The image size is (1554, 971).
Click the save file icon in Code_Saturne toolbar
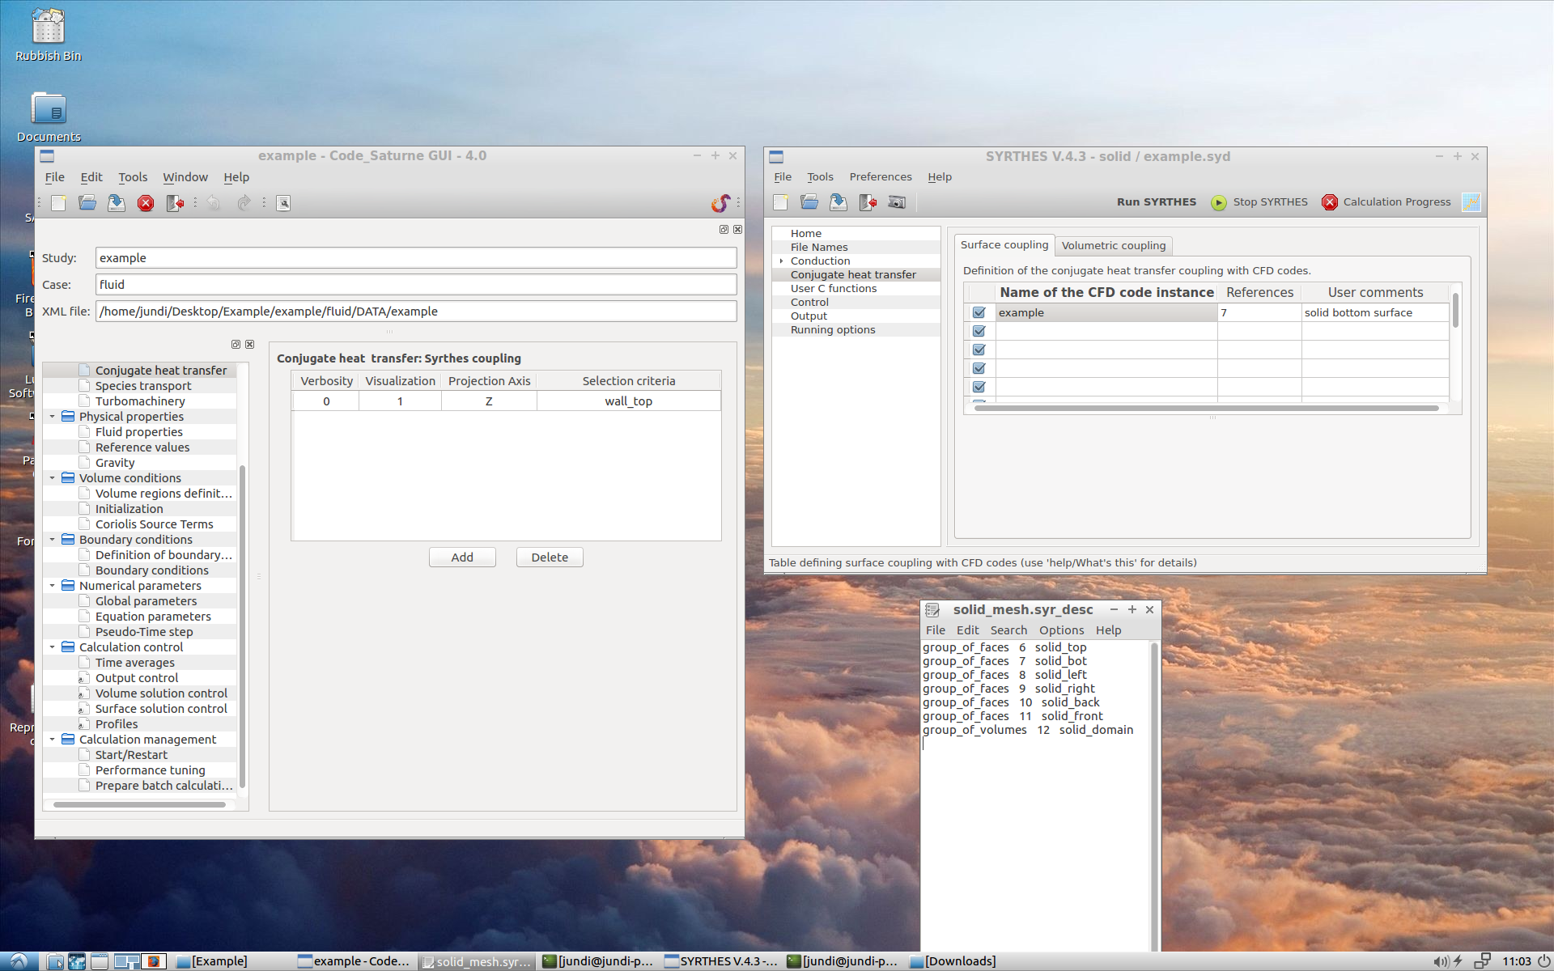117,203
